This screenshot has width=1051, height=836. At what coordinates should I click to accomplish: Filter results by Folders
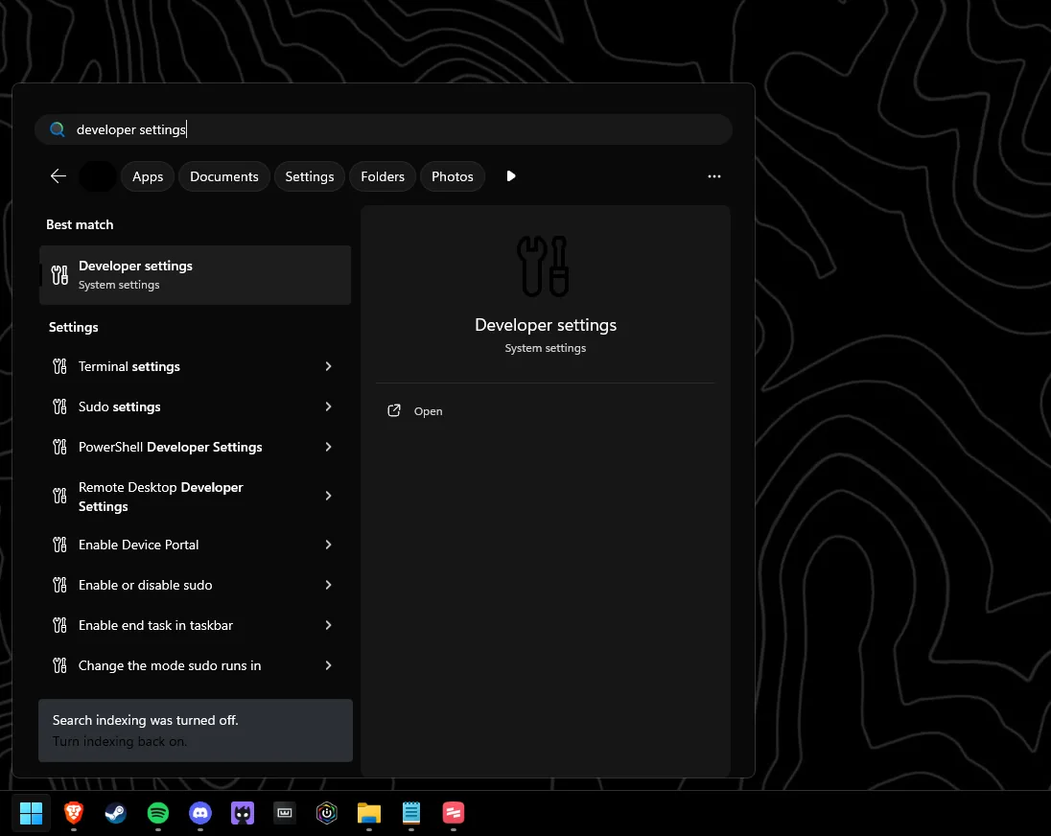pos(382,176)
